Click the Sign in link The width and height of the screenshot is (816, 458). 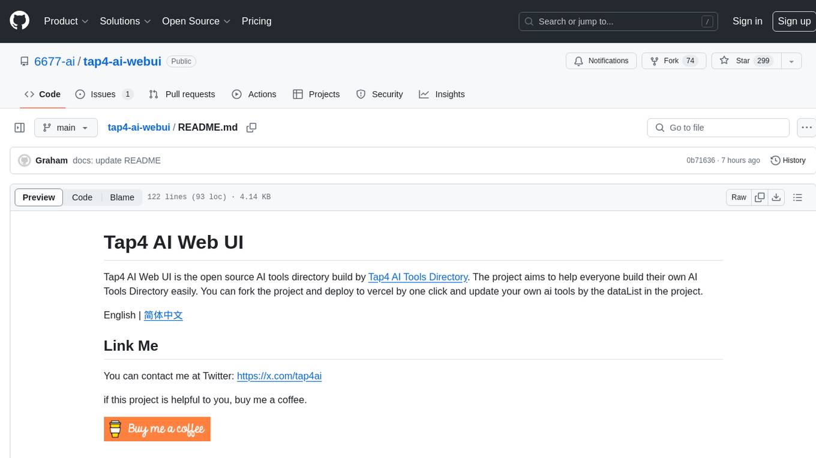click(x=747, y=21)
